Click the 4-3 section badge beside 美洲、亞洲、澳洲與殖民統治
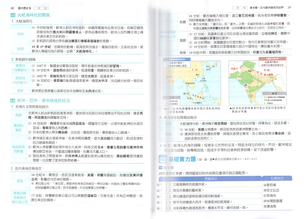The image size is (304, 219). 13,100
